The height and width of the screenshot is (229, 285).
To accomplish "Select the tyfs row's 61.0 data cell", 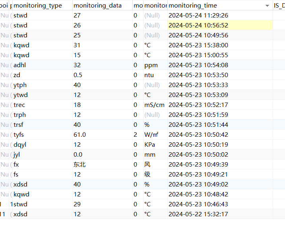I will [80, 134].
